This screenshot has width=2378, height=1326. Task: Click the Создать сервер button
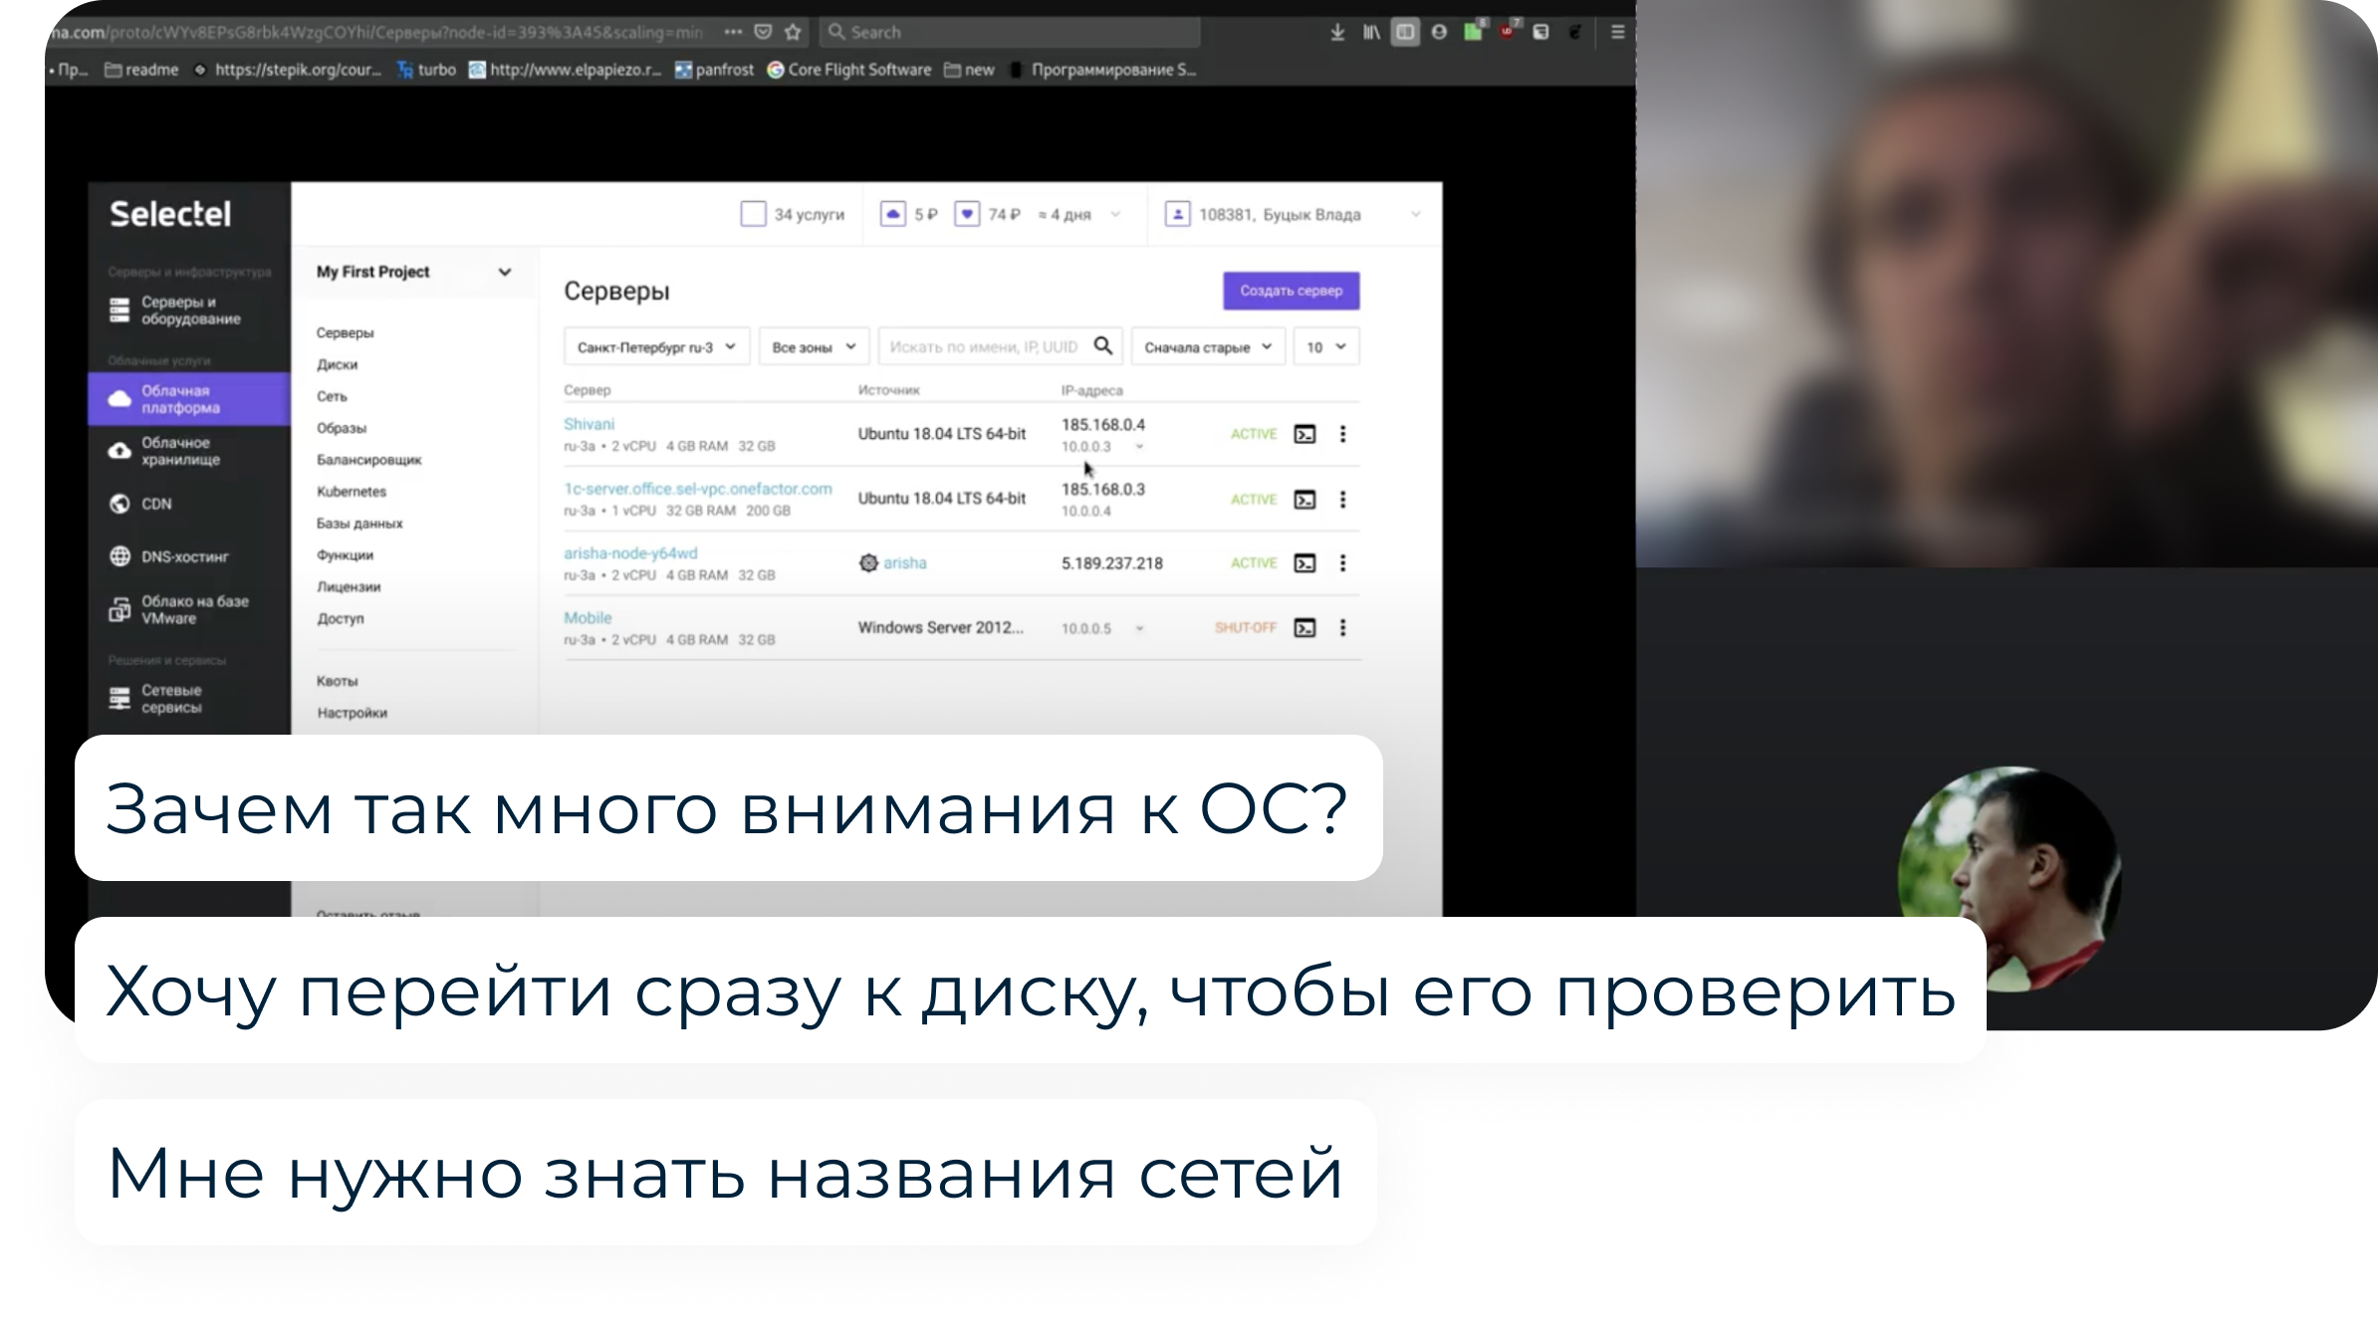click(x=1291, y=291)
